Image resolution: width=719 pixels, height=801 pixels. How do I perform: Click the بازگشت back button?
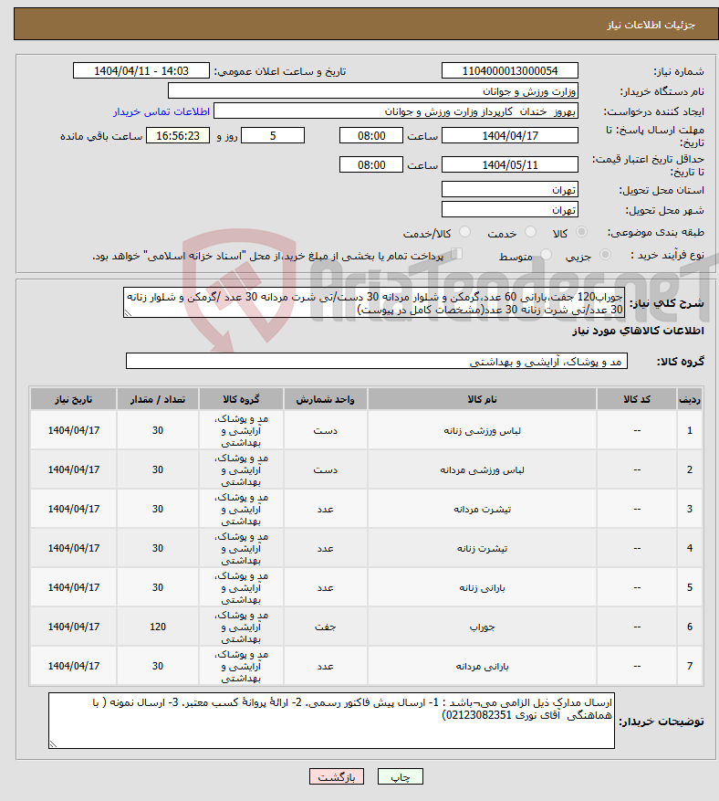(x=337, y=776)
